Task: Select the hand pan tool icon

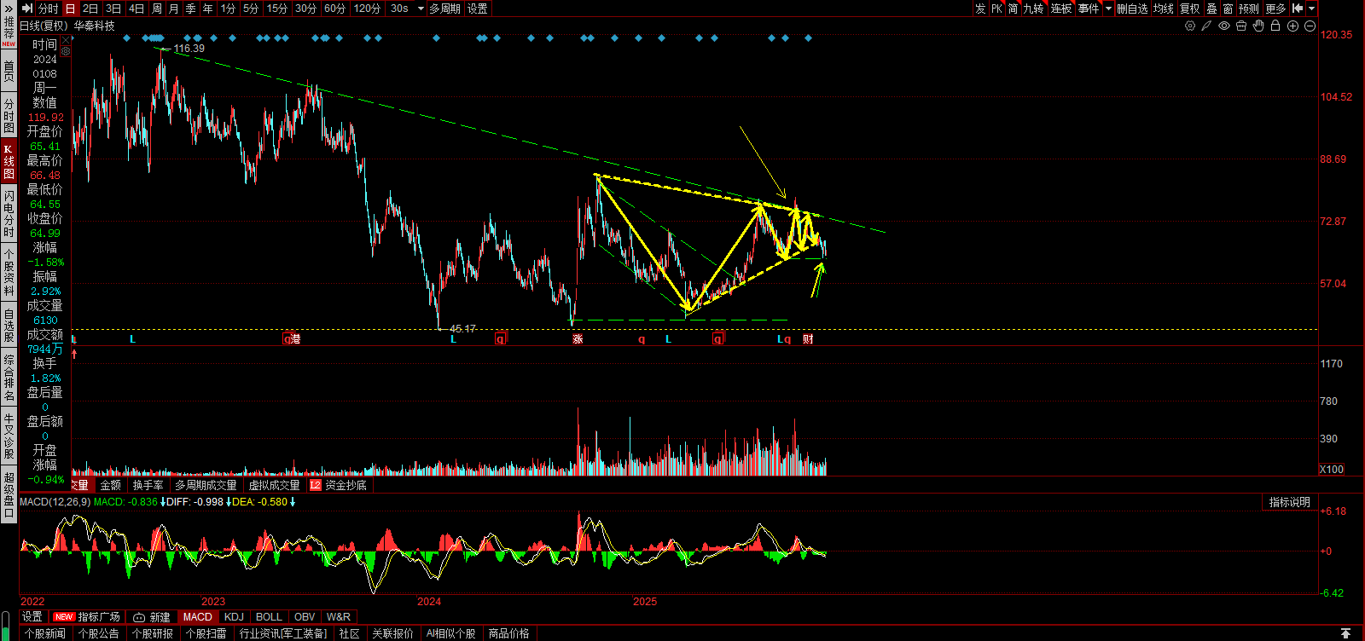Action: click(1258, 26)
